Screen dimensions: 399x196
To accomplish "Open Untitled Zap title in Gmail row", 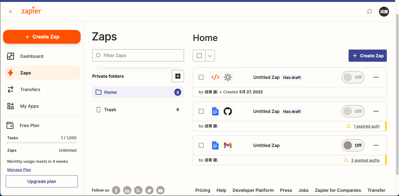I will click(266, 145).
